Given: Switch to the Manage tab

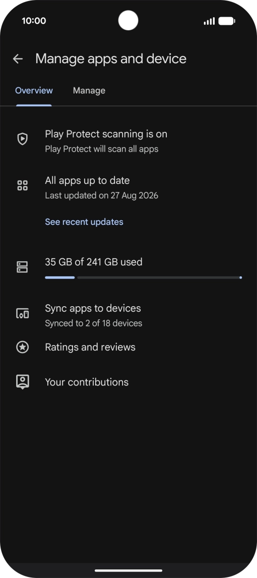Looking at the screenshot, I should point(89,90).
